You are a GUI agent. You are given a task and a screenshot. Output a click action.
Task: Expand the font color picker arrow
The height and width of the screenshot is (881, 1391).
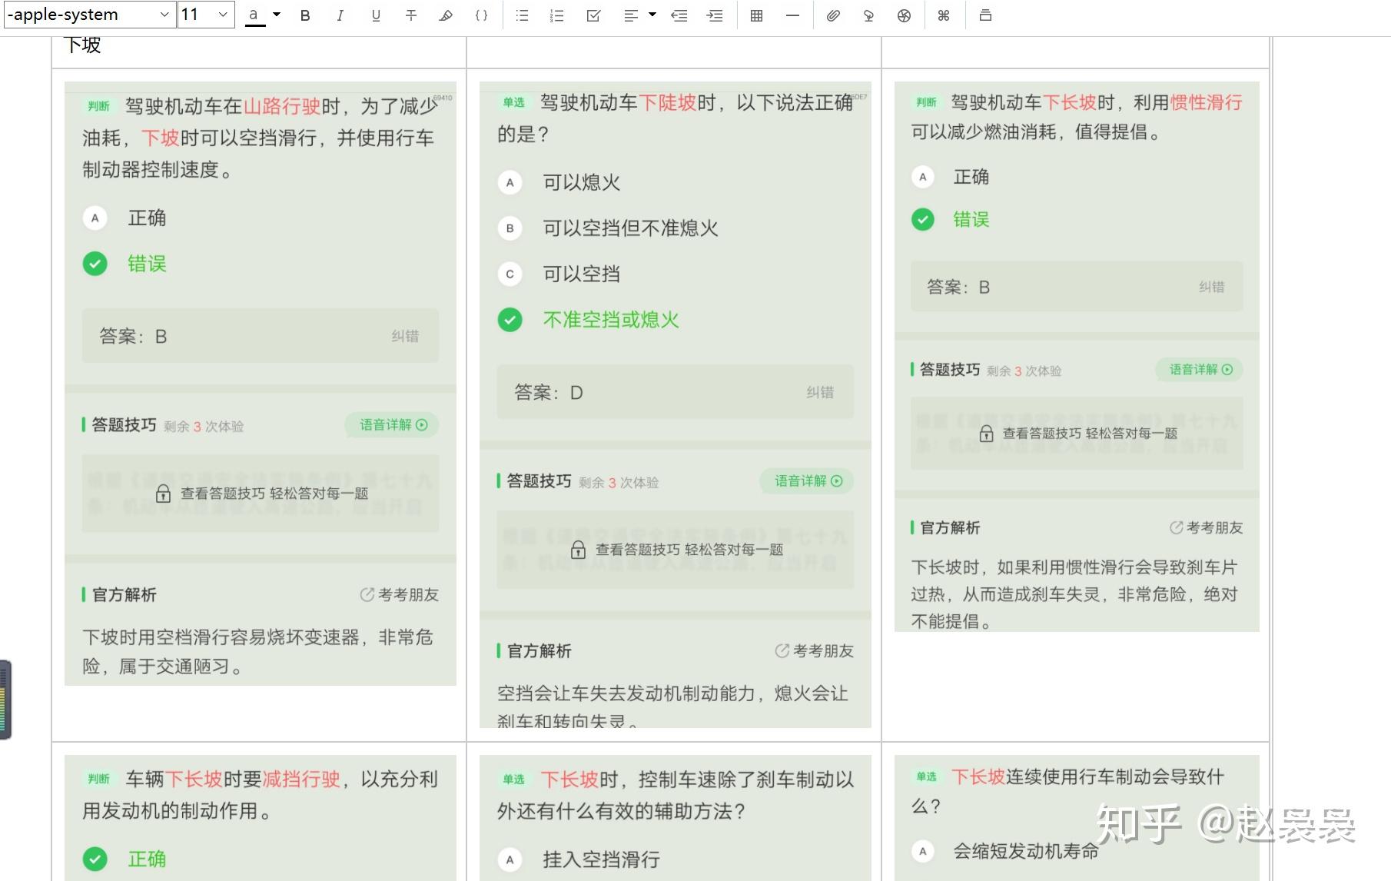[277, 15]
